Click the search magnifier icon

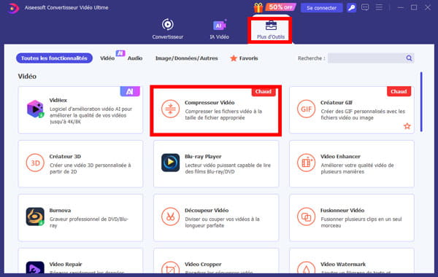409,58
